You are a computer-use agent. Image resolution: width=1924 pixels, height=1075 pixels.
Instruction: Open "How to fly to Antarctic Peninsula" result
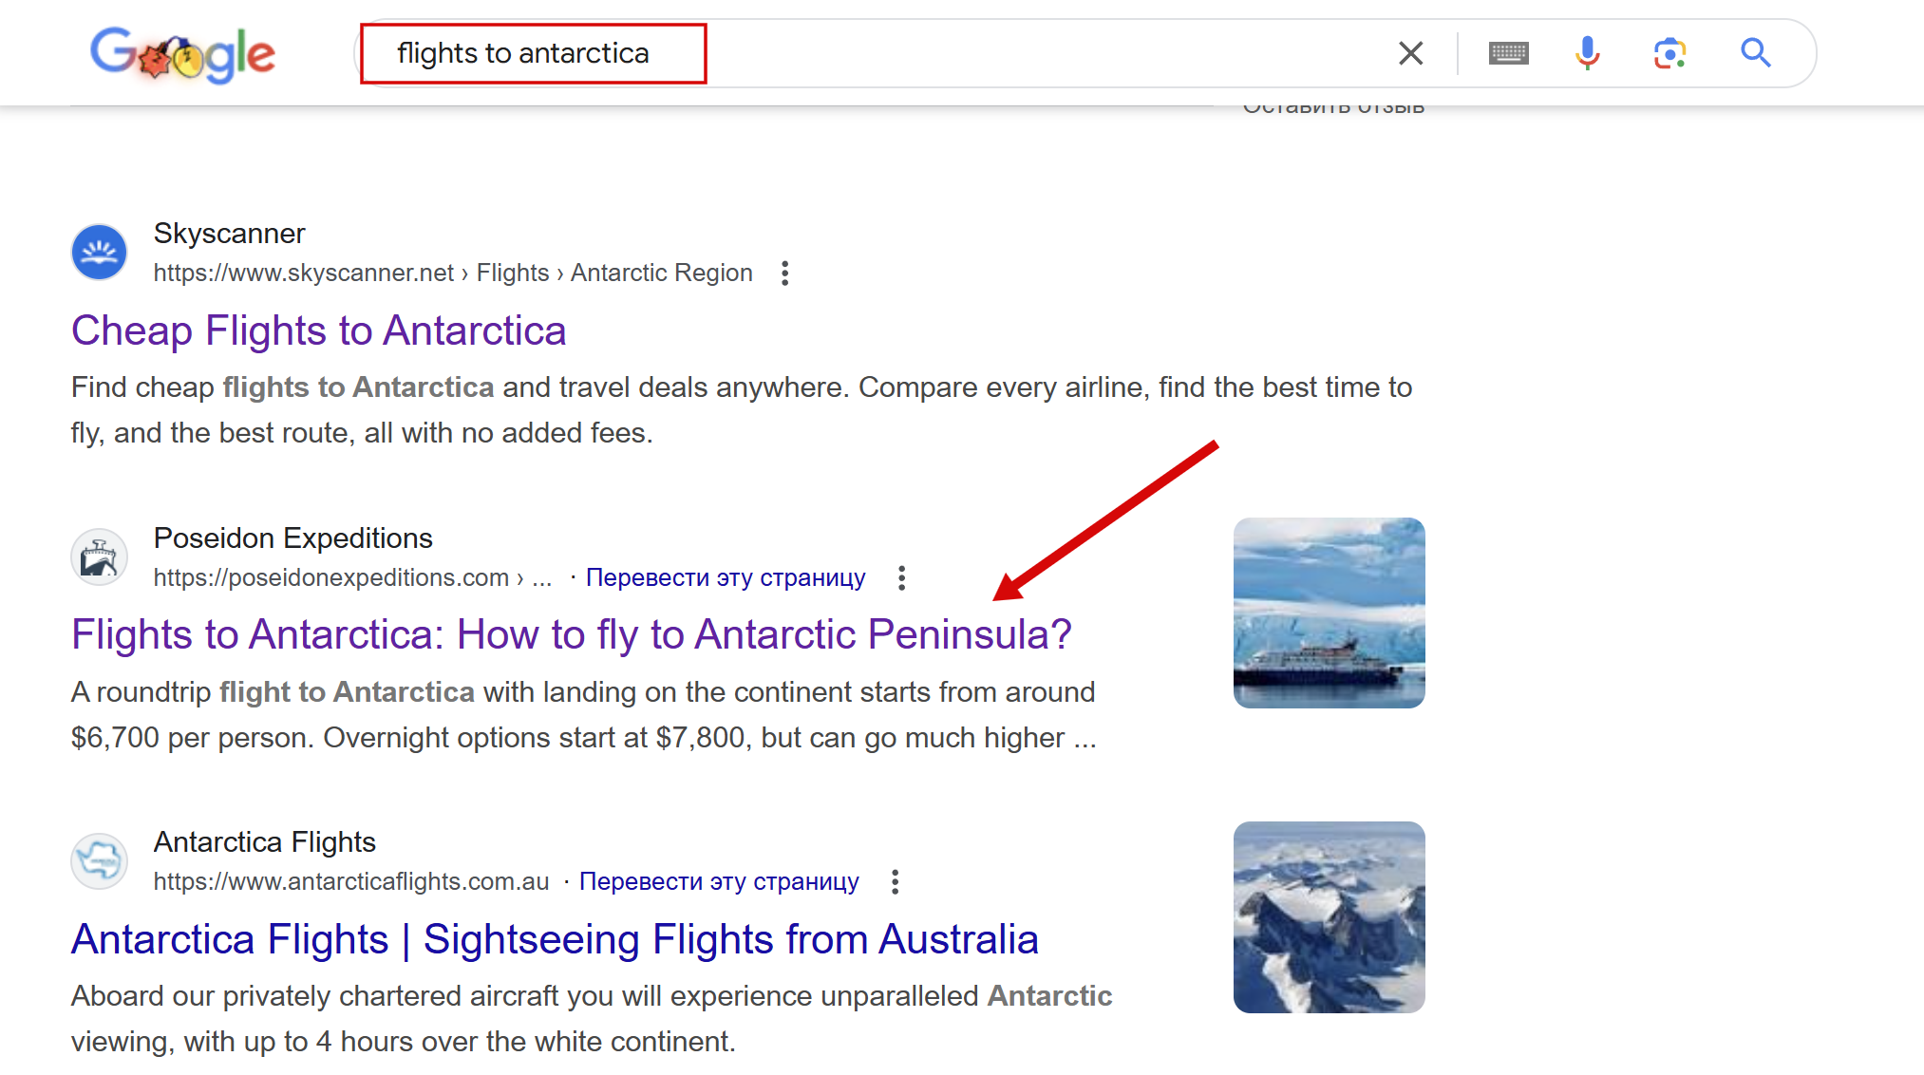(x=571, y=635)
